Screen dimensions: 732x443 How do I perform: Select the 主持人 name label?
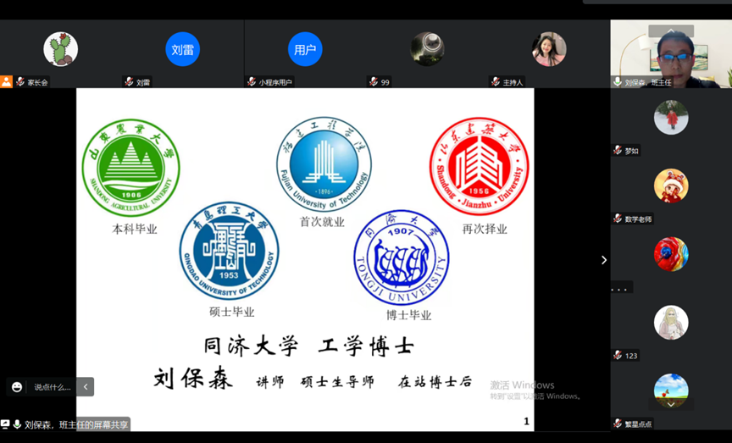(513, 82)
